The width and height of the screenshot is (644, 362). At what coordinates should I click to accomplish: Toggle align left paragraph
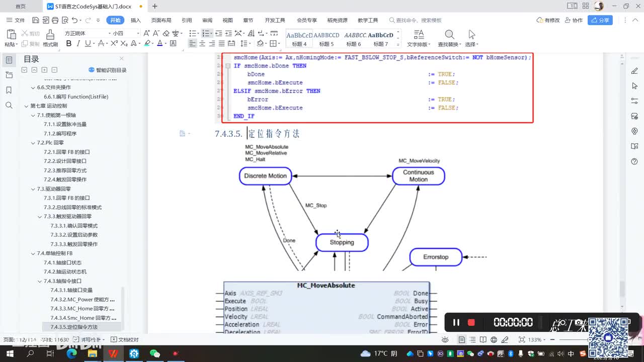pos(192,44)
